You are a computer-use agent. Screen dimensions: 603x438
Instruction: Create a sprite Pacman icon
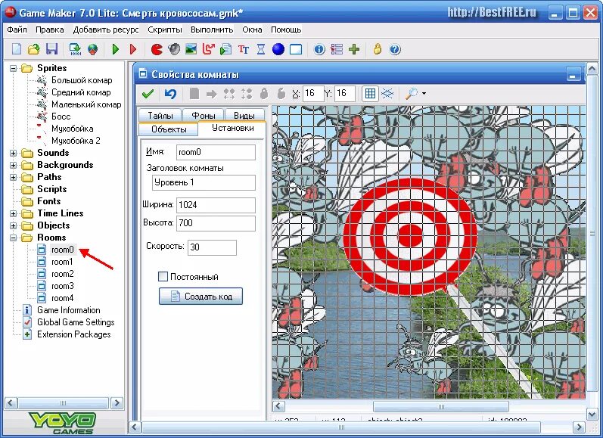[157, 49]
